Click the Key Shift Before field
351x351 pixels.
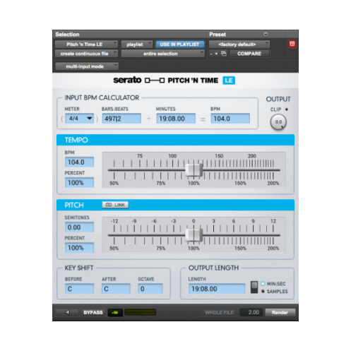click(79, 289)
